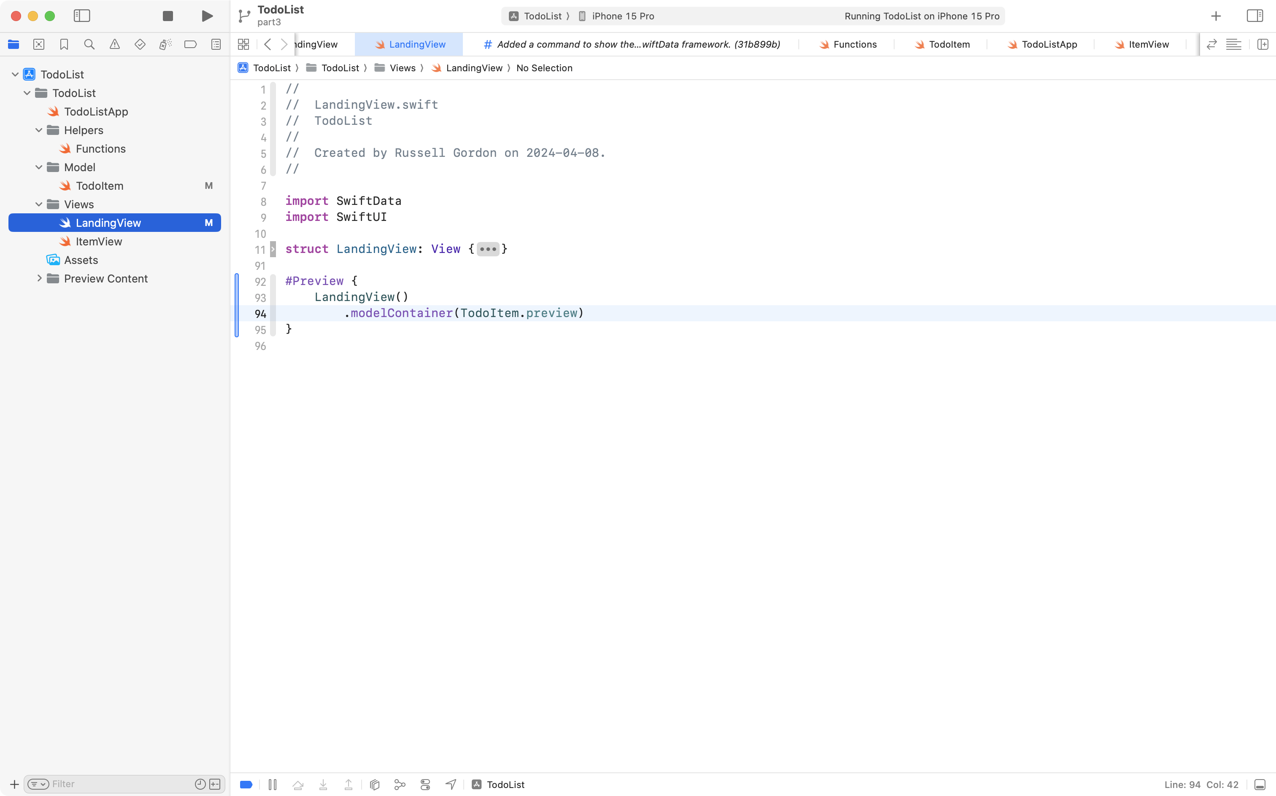Open the Issue navigator warning icon
The image size is (1276, 796).
pos(114,45)
